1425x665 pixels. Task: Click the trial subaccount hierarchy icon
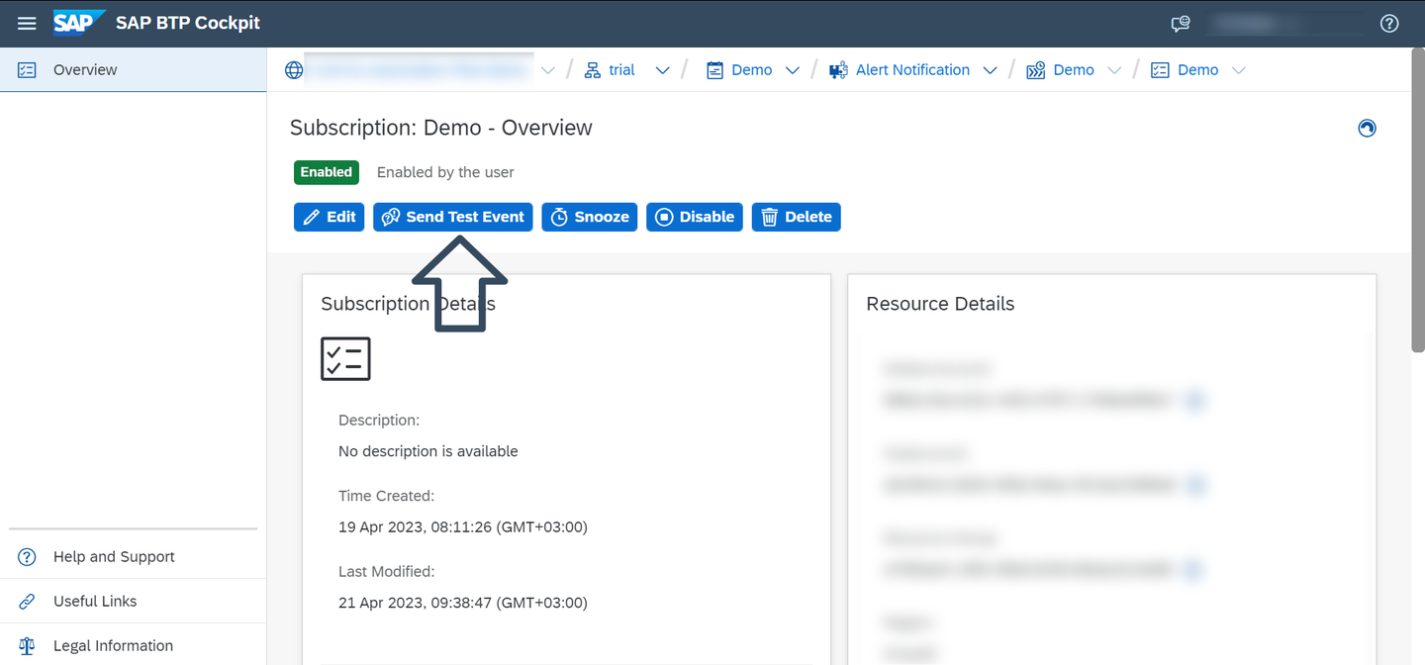(593, 70)
